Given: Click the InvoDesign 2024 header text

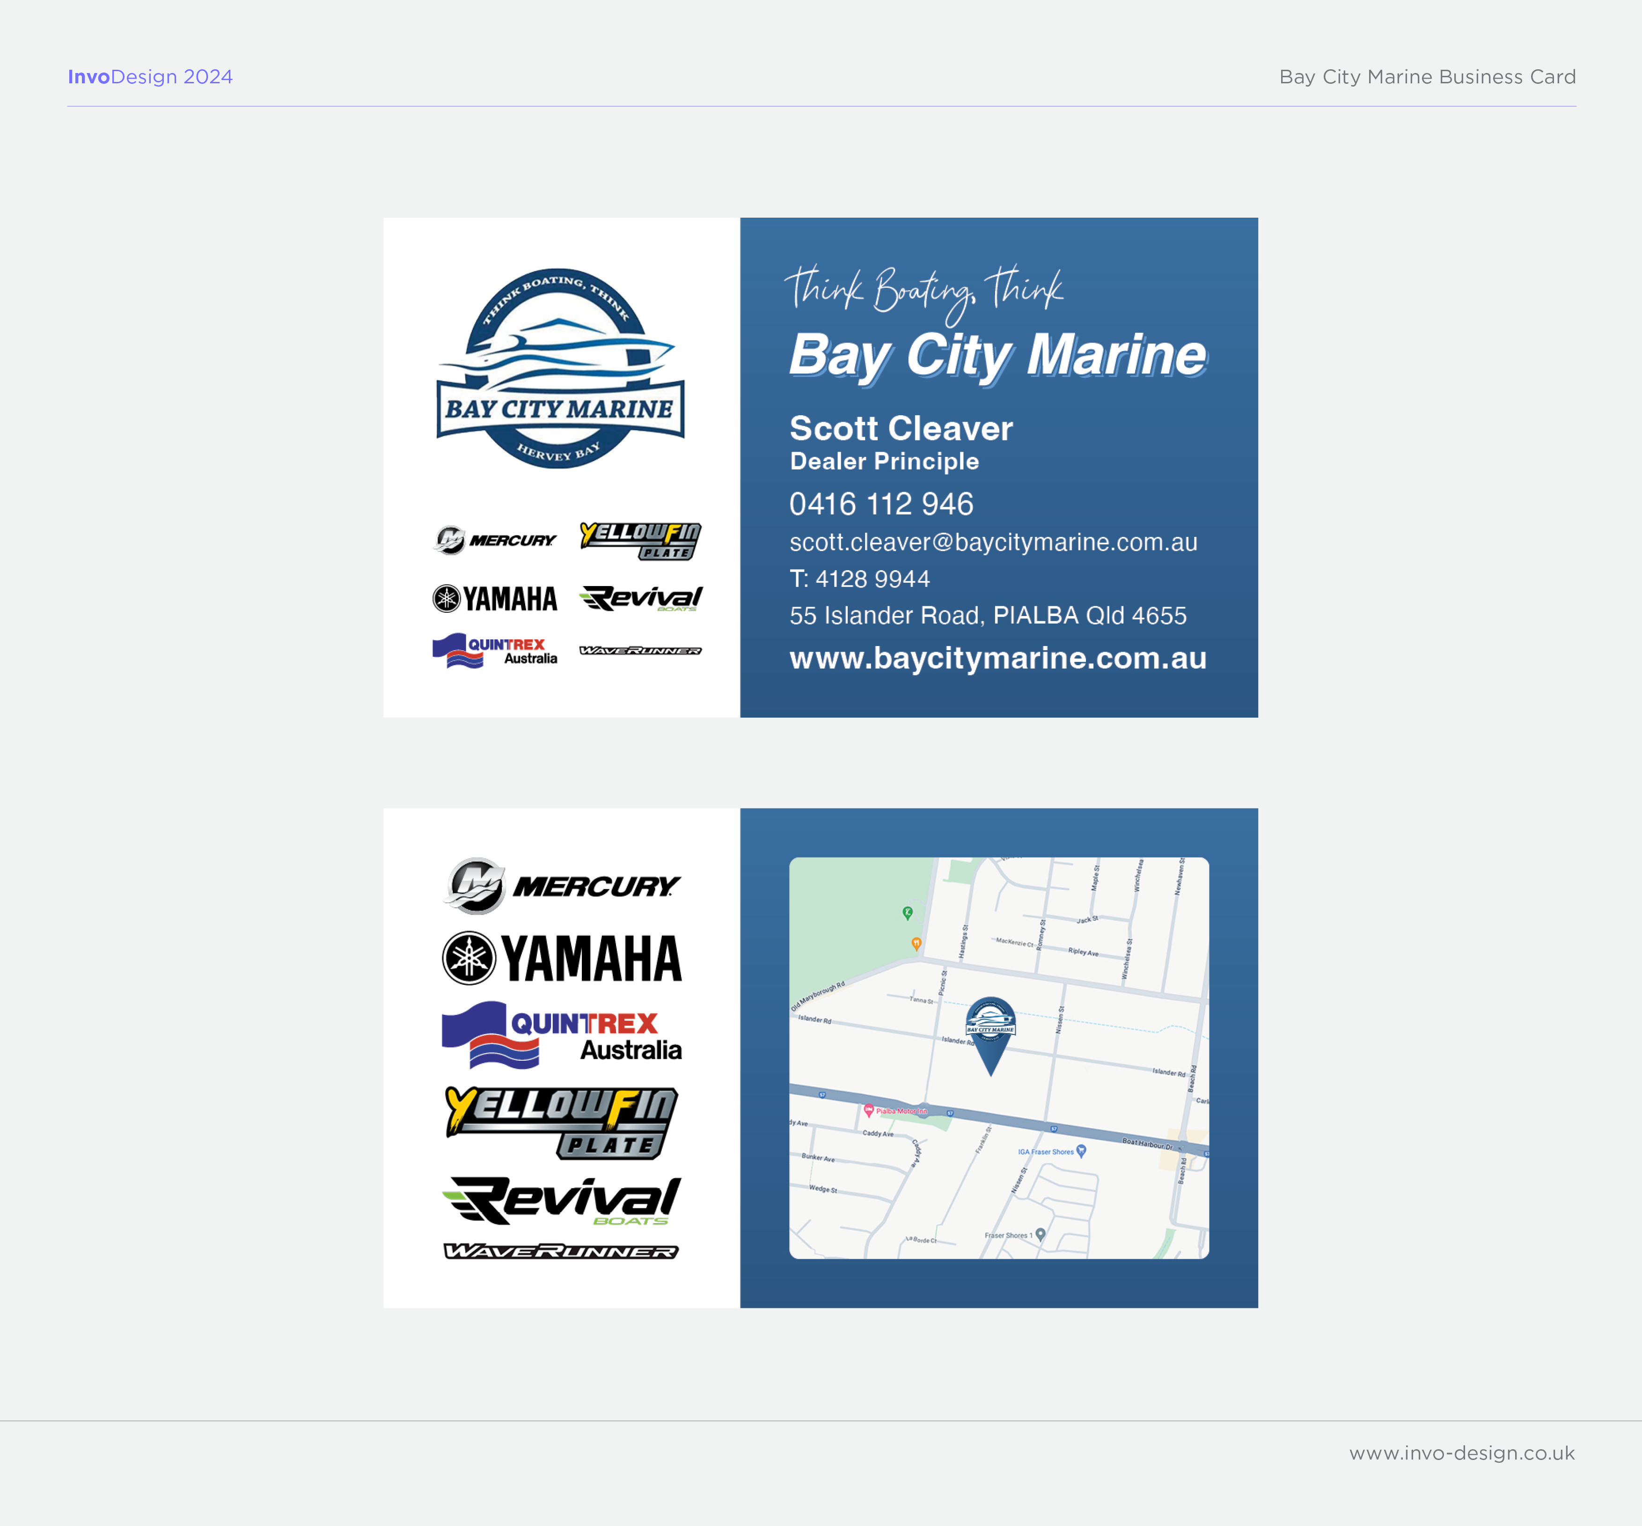Looking at the screenshot, I should (150, 77).
